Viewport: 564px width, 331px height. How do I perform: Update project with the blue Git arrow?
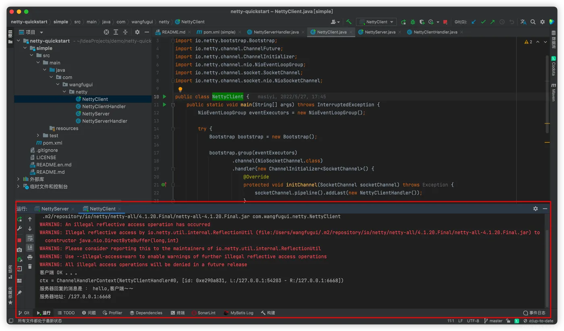[474, 22]
